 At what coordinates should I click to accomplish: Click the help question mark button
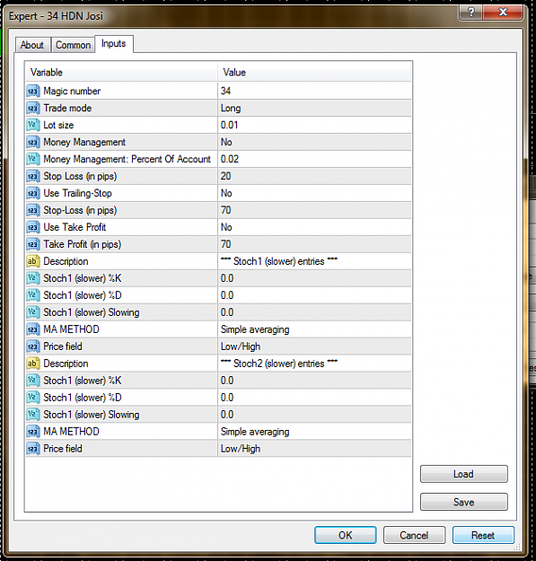tap(470, 13)
